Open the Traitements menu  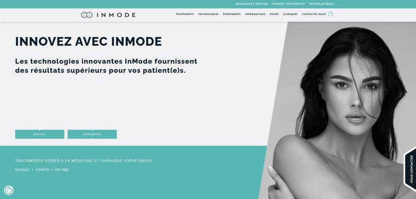tap(184, 14)
